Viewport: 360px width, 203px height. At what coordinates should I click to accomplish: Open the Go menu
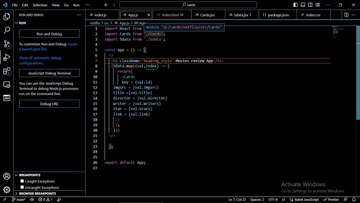(66, 5)
